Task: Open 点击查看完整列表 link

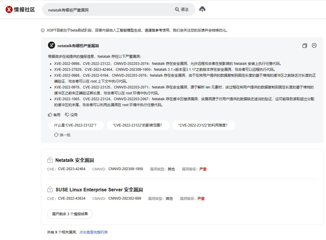Action: [x=94, y=232]
